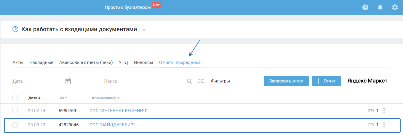Switch to the Акты tab
This screenshot has height=134, width=403.
pos(18,62)
